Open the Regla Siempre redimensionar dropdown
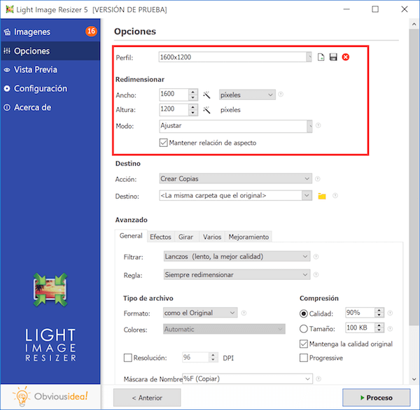This screenshot has height=410, width=420. pyautogui.click(x=237, y=275)
